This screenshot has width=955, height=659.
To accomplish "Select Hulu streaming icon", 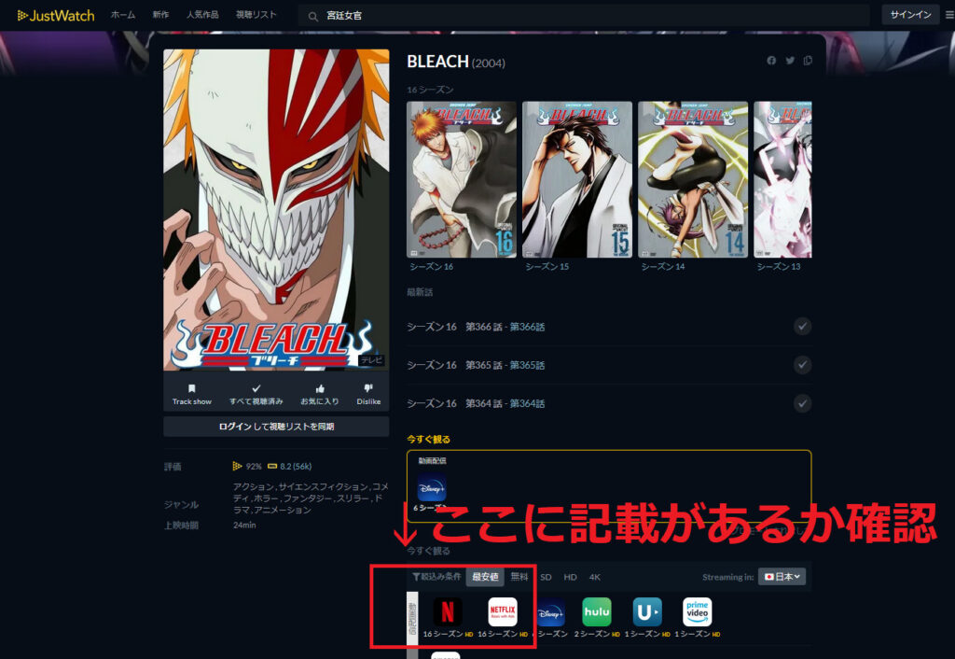I will coord(597,611).
